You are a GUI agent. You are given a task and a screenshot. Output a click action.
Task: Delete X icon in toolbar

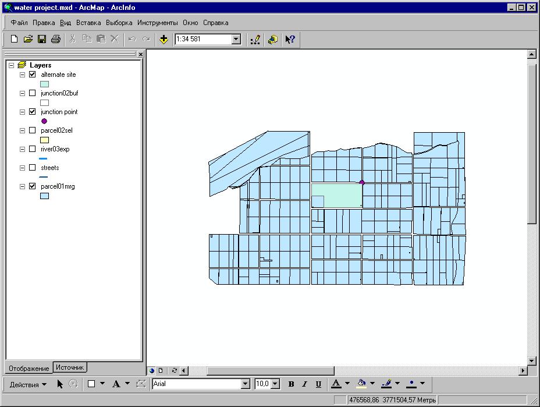point(115,39)
